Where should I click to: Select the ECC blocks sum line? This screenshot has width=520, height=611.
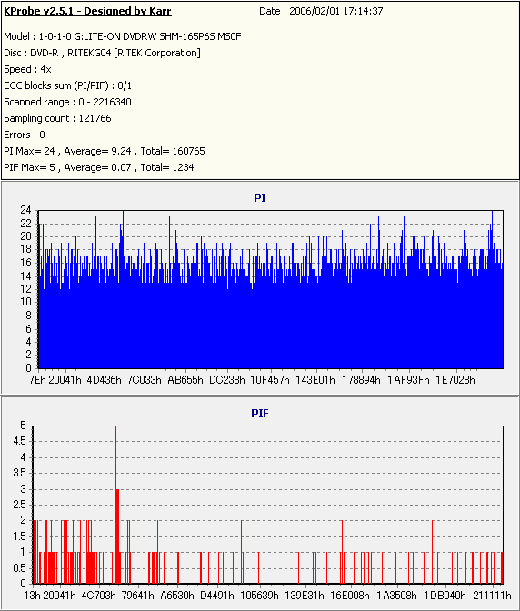point(68,85)
